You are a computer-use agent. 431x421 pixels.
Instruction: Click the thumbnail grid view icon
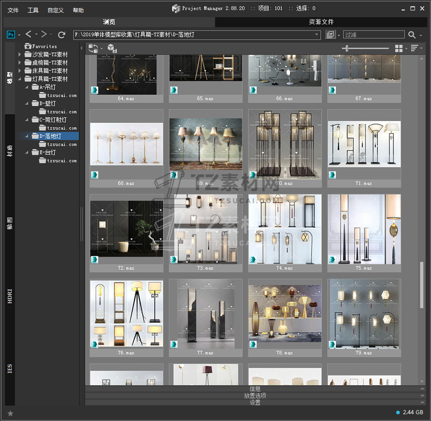point(399,49)
